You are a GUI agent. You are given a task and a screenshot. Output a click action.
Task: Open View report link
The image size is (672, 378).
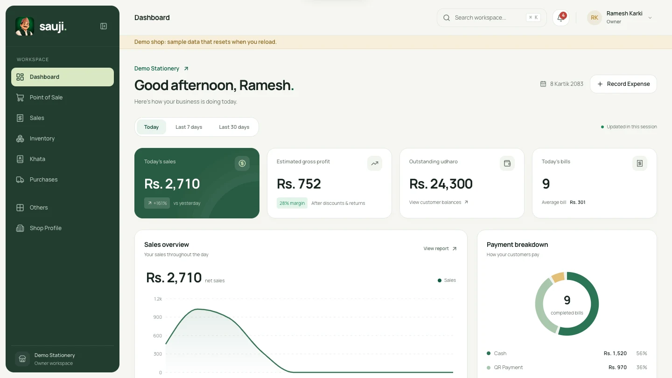pos(440,249)
